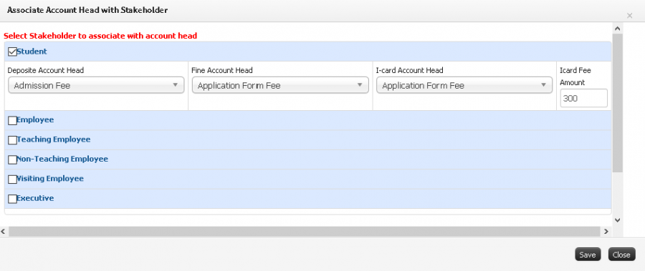Screen dimensions: 645x271
Task: Open the Deposite Account Head dropdown
Action: click(x=96, y=85)
